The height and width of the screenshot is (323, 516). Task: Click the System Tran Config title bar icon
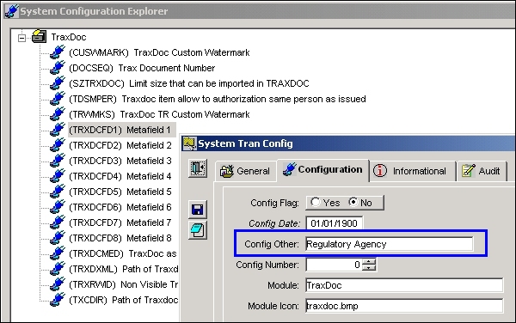pos(190,143)
